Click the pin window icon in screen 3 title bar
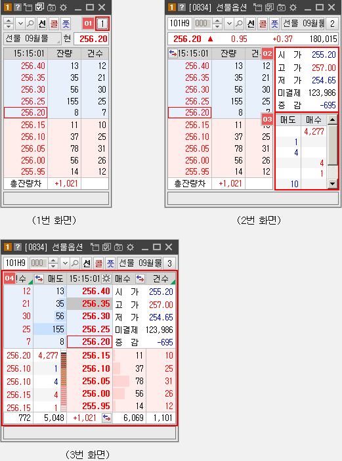The width and height of the screenshot is (342, 461). (95, 248)
